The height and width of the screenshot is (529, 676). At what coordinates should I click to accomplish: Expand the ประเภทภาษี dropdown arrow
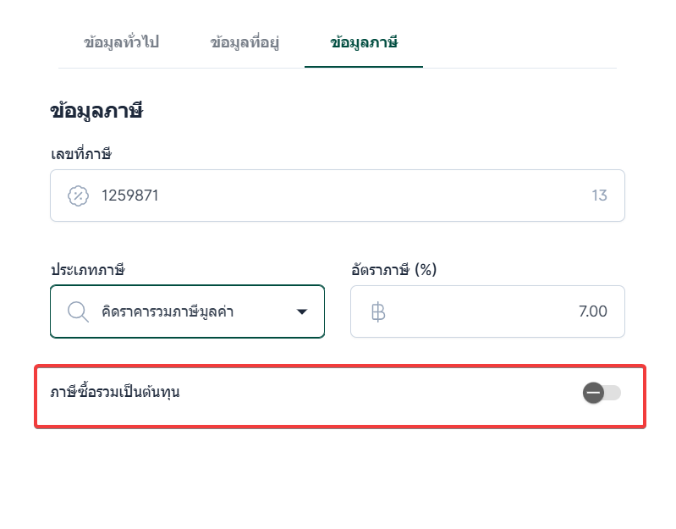click(302, 311)
